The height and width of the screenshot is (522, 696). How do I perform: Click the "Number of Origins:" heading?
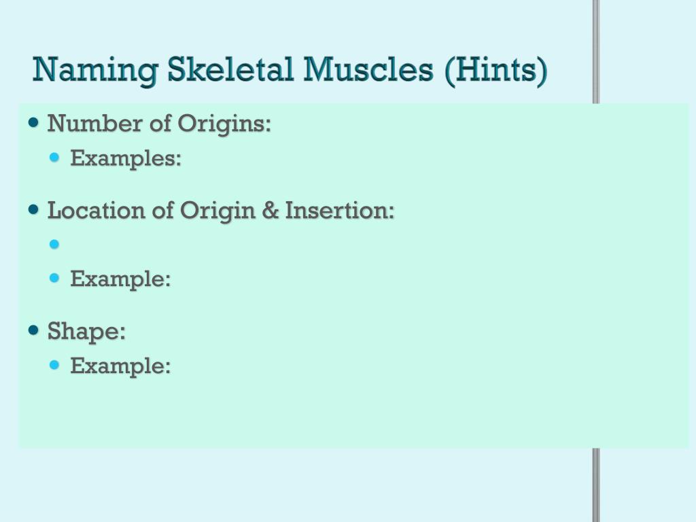click(x=159, y=123)
